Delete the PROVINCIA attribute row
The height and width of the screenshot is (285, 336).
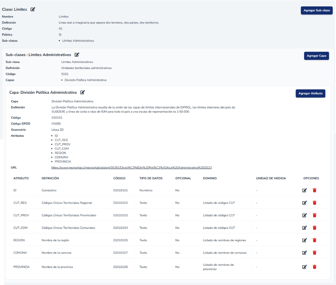[315, 267]
